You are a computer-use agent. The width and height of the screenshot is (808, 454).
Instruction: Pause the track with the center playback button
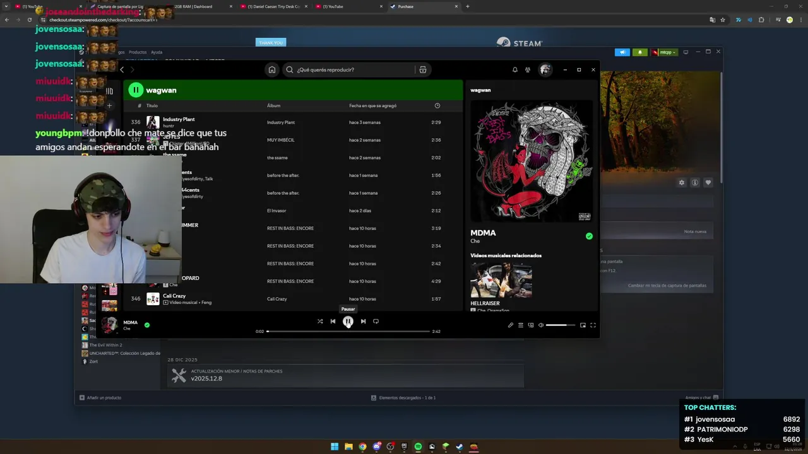tap(348, 322)
